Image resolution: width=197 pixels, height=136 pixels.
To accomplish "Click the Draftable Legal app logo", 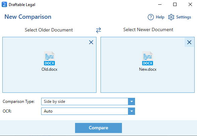I will click(4, 4).
